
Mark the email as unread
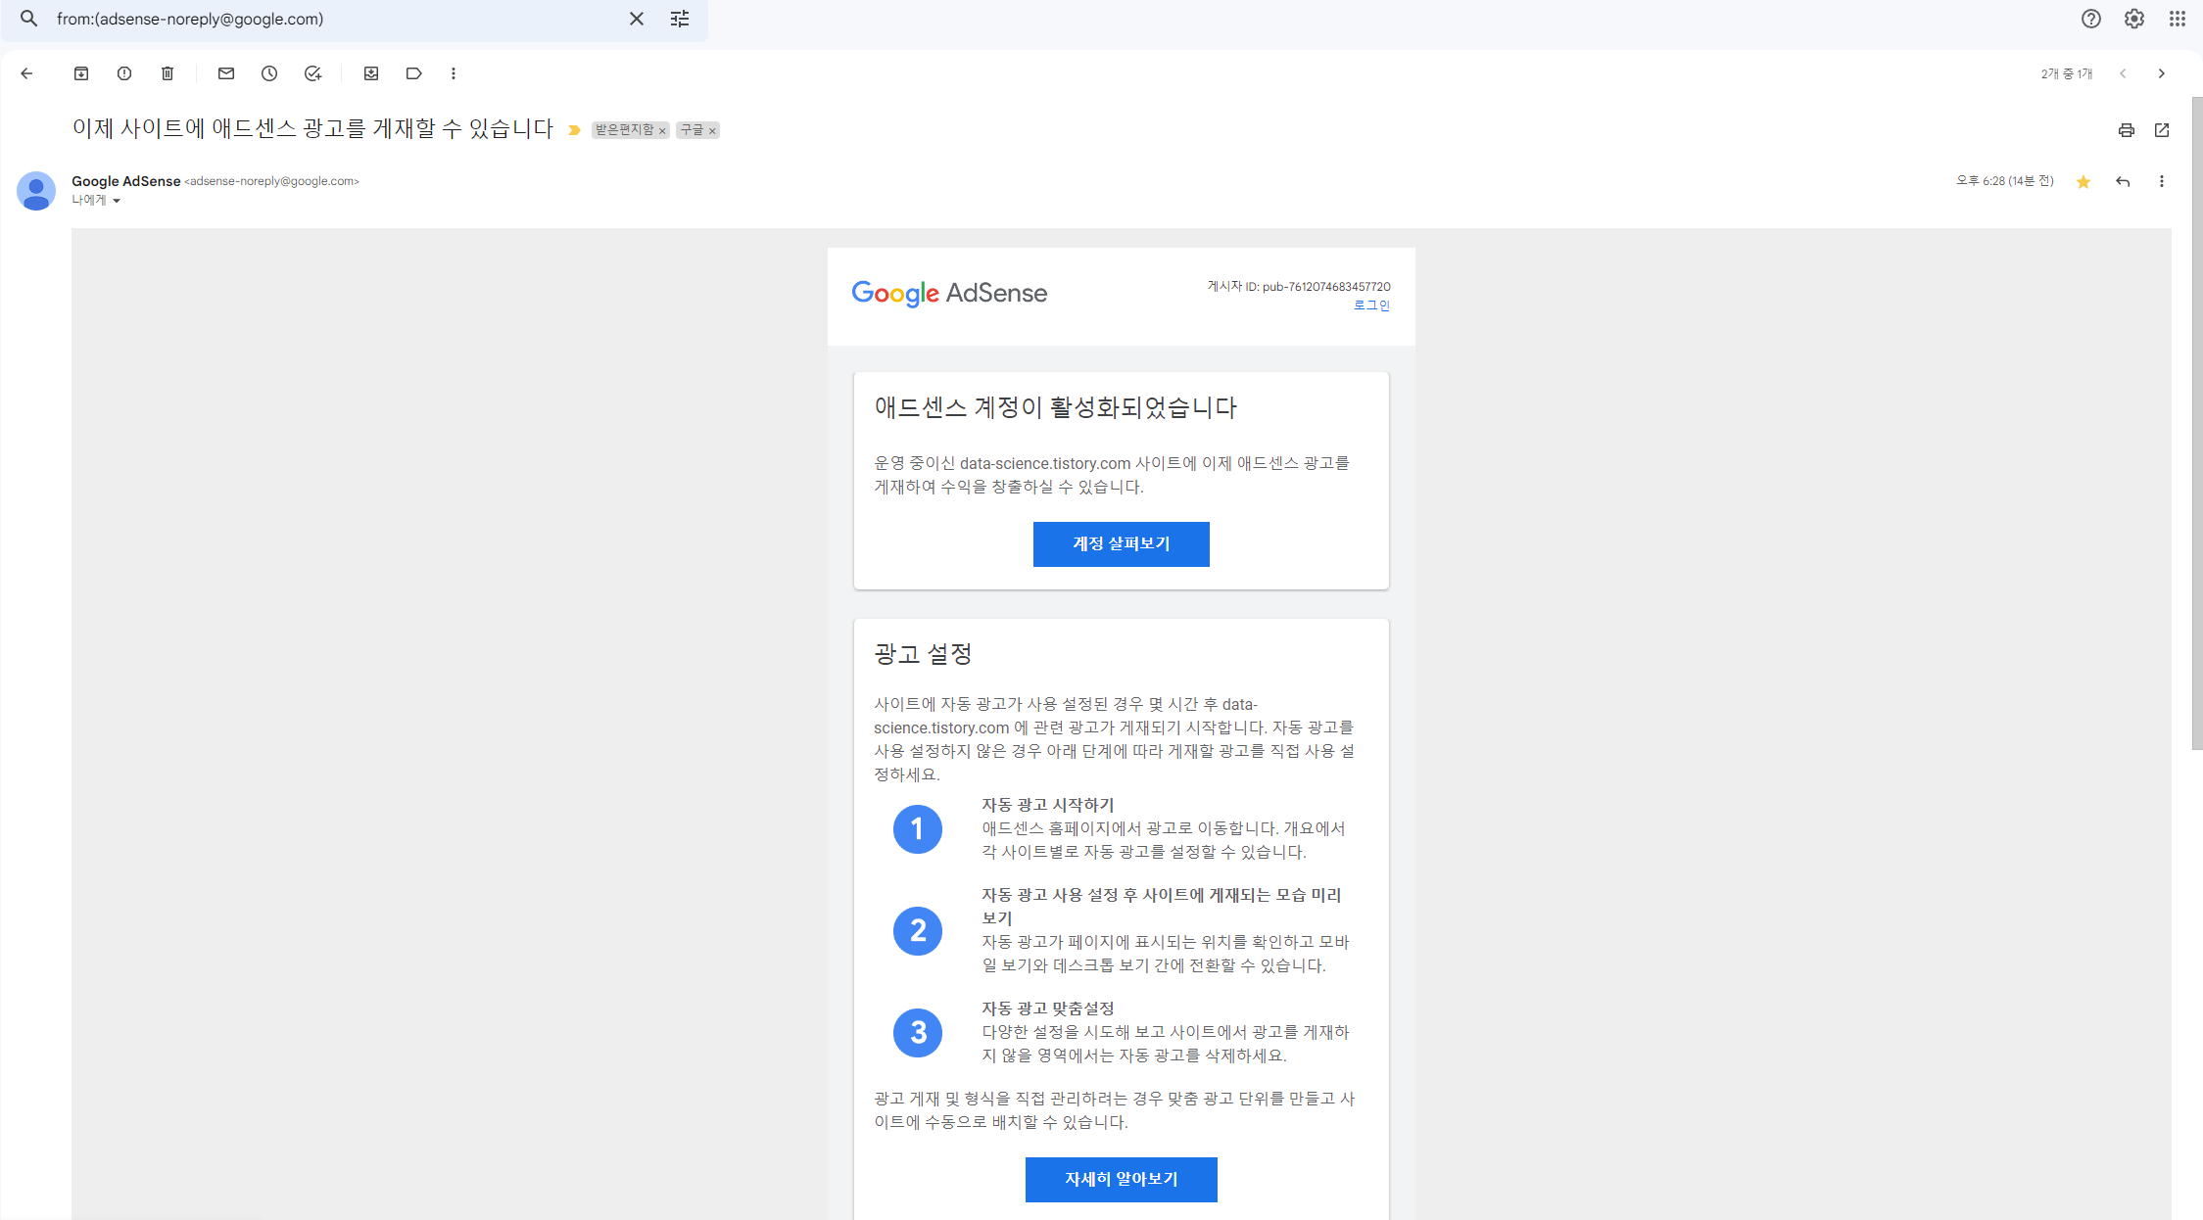pyautogui.click(x=226, y=73)
